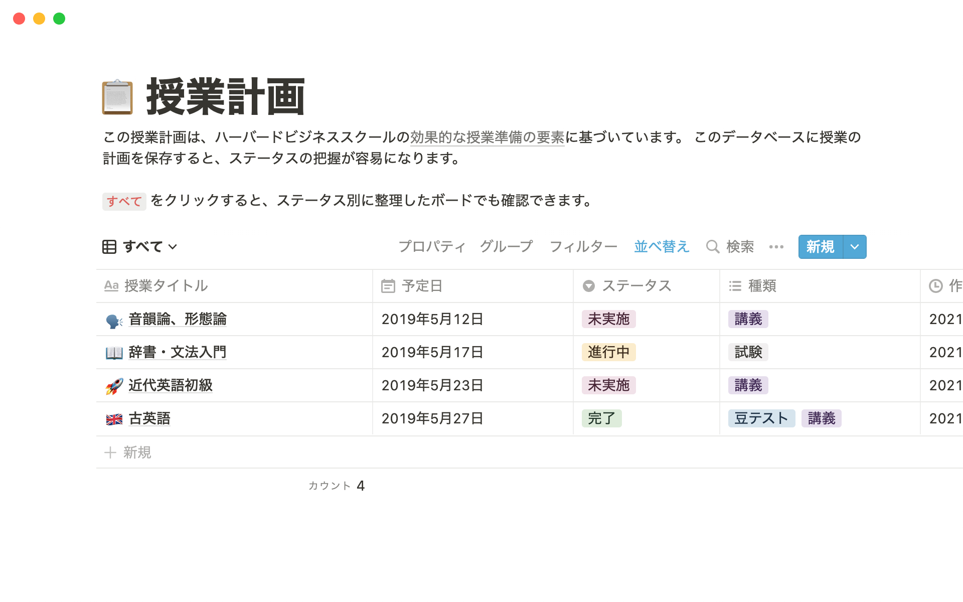Click the magnifier search icon

pyautogui.click(x=712, y=247)
